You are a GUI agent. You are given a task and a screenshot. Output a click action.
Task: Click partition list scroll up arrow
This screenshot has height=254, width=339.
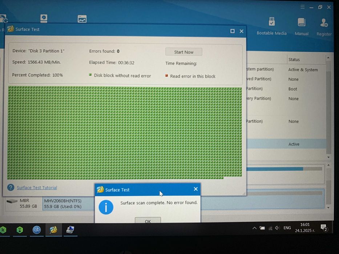pyautogui.click(x=328, y=58)
